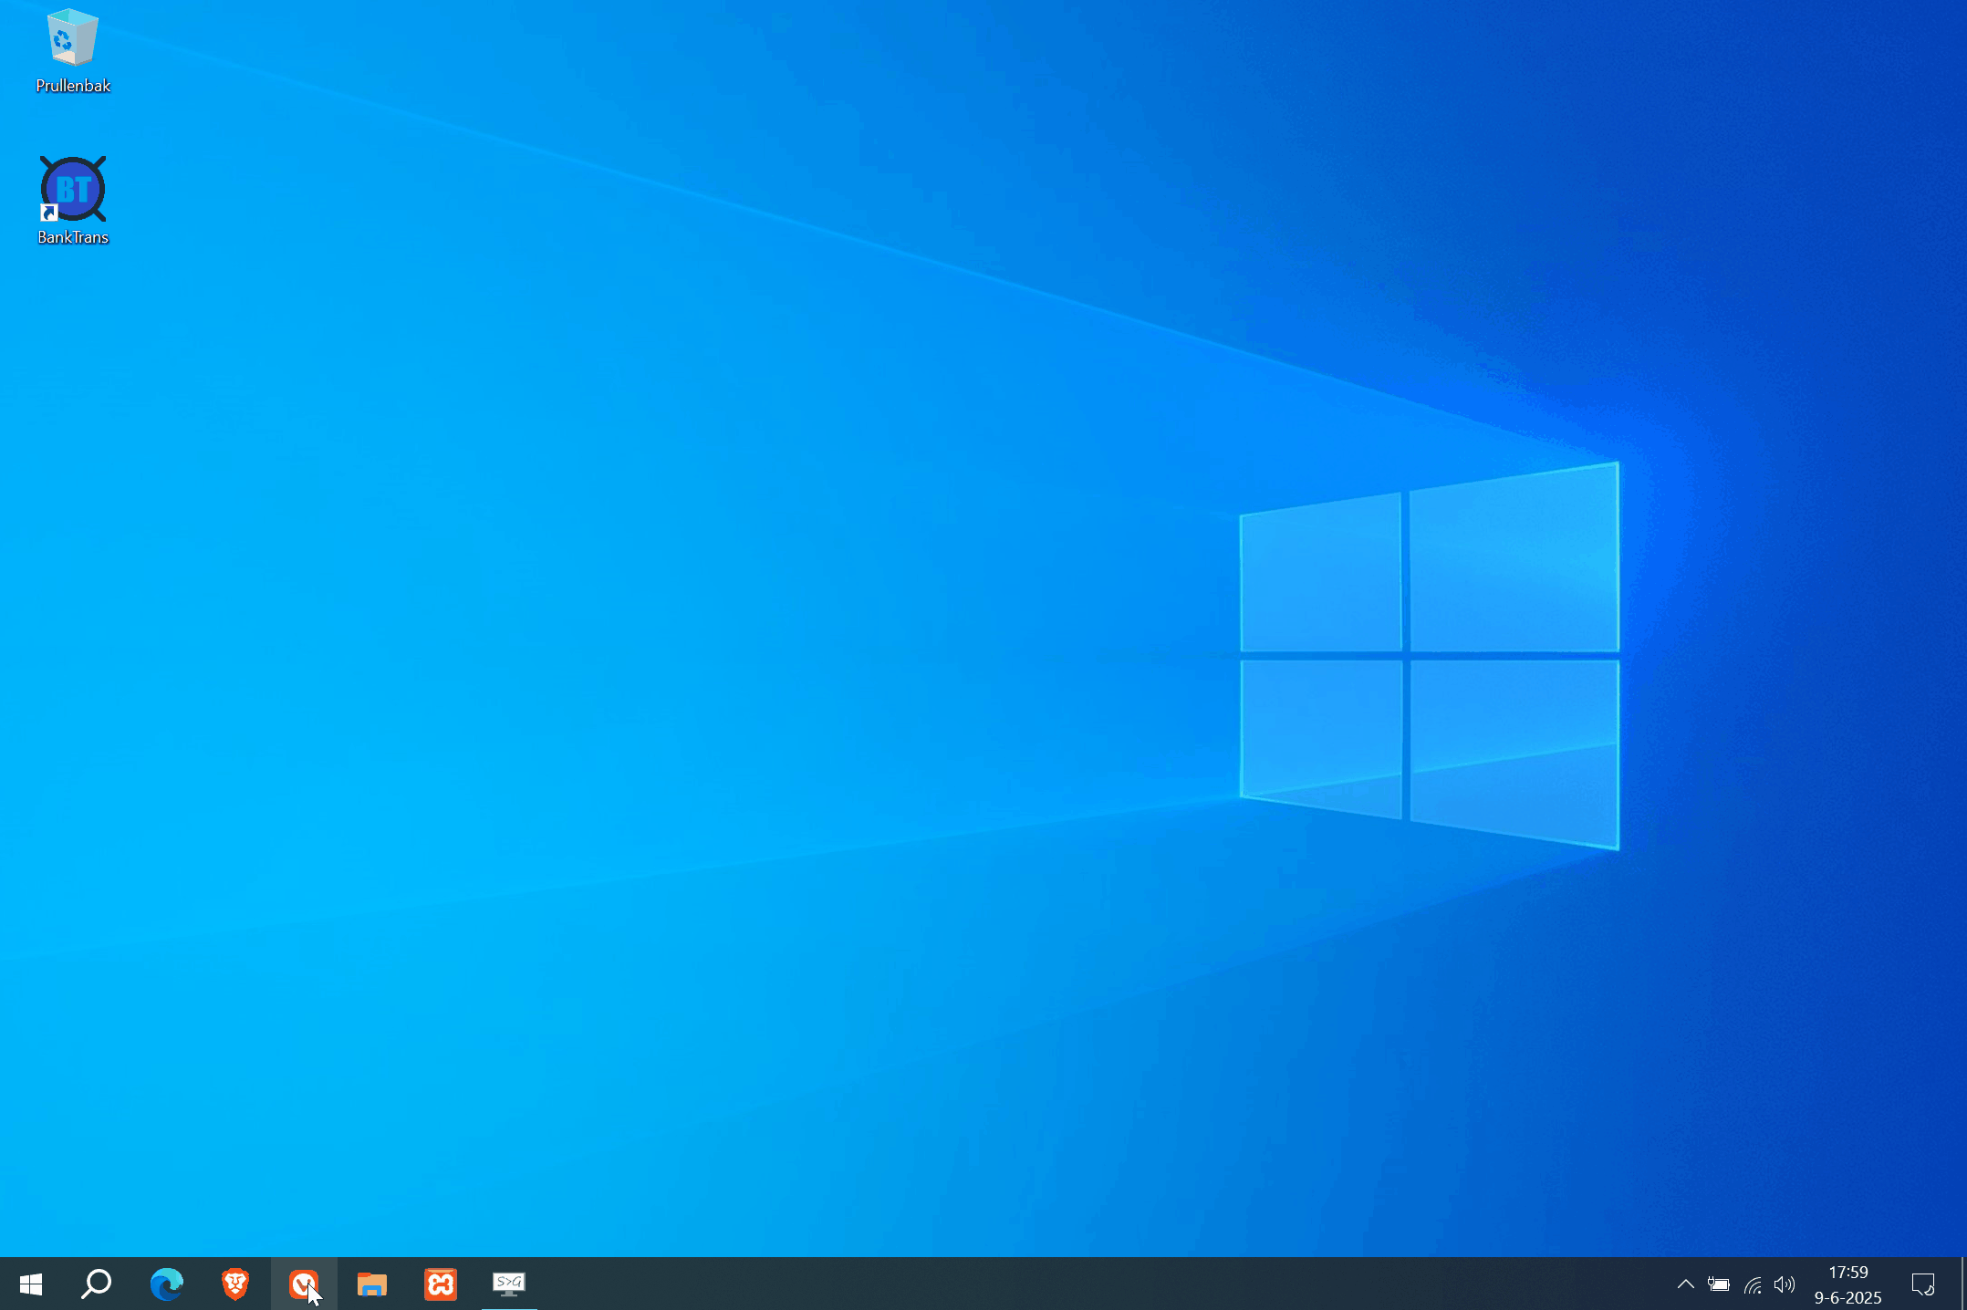
Task: Expand hidden system tray icons chevron
Action: click(1685, 1284)
